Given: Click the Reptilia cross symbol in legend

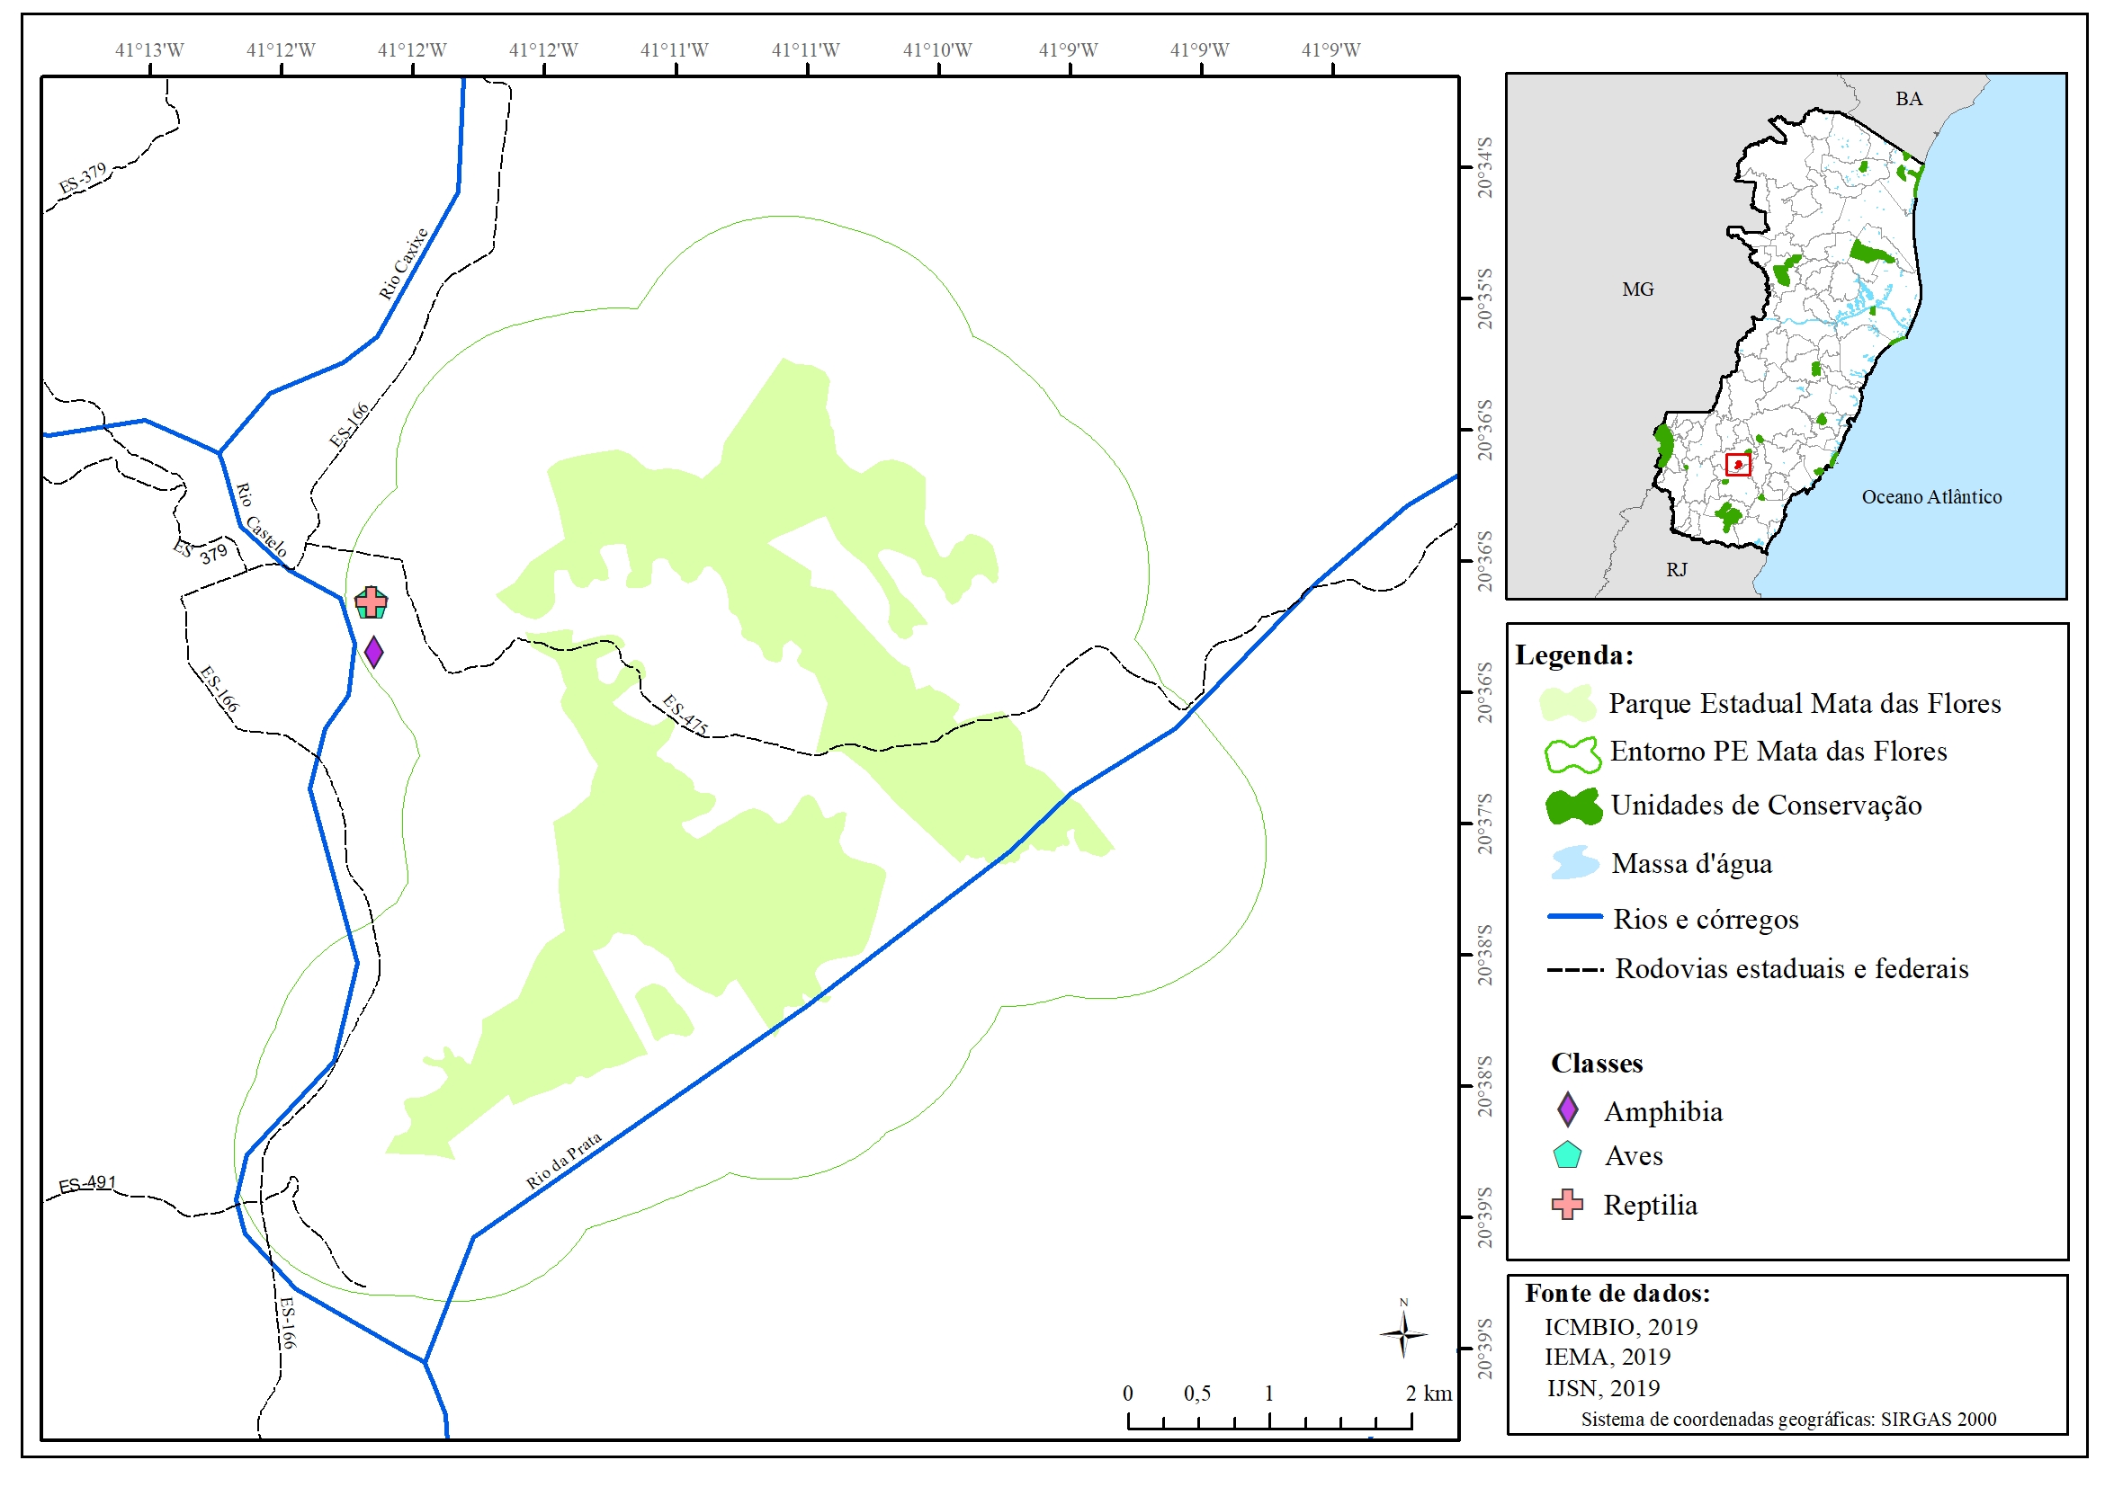Looking at the screenshot, I should [x=1567, y=1204].
